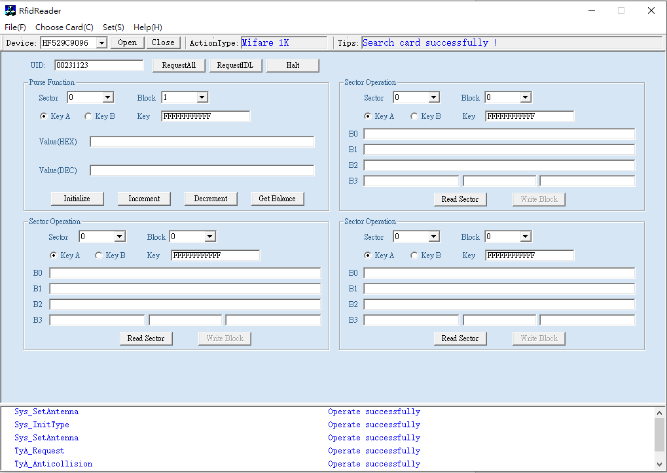The image size is (667, 473).
Task: Open Block dropdown in bottom-left Sector Operation
Action: click(210, 237)
